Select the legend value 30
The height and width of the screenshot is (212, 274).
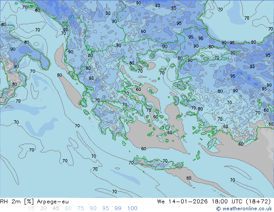pos(43,209)
